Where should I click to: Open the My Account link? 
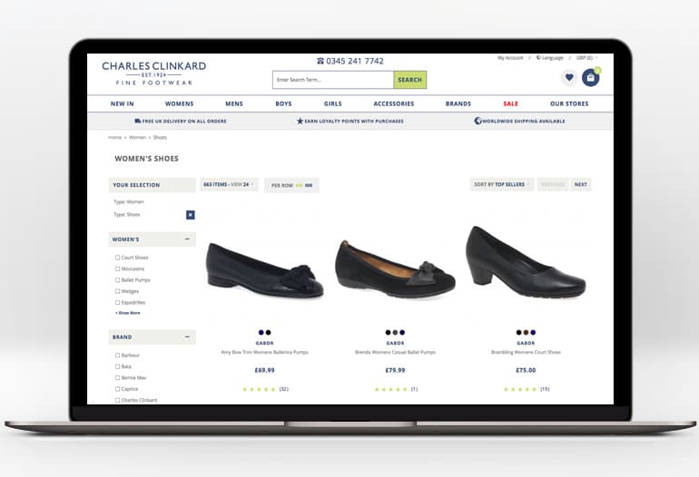pyautogui.click(x=510, y=58)
